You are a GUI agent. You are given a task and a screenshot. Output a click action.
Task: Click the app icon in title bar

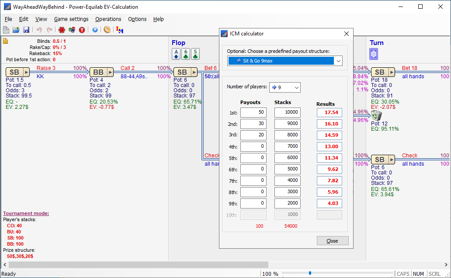pyautogui.click(x=7, y=7)
